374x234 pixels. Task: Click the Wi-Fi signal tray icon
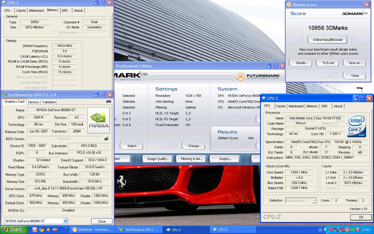pos(358,230)
